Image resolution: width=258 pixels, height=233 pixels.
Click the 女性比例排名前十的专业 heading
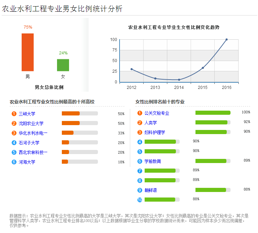160,102
